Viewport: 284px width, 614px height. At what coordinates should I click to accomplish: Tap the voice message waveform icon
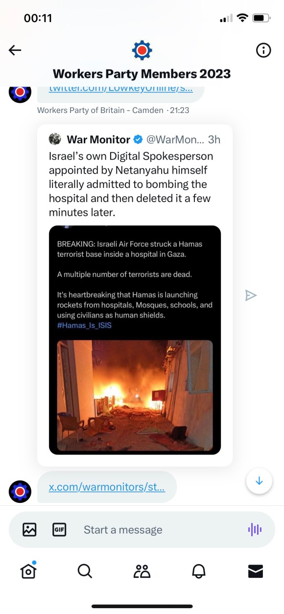pos(255,529)
